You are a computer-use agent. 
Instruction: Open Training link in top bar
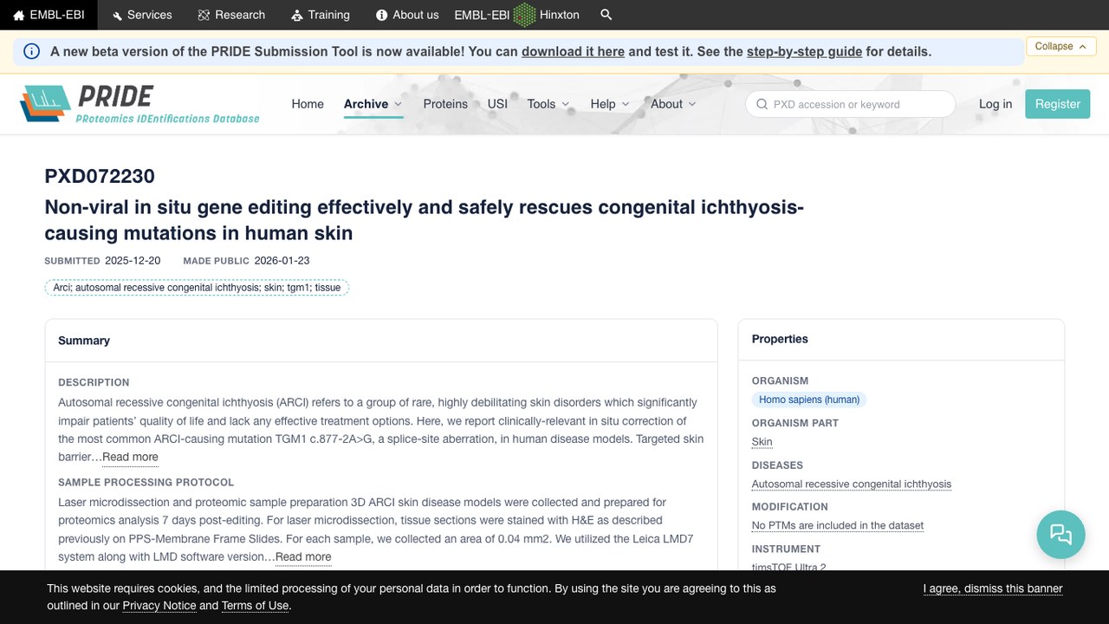[321, 15]
